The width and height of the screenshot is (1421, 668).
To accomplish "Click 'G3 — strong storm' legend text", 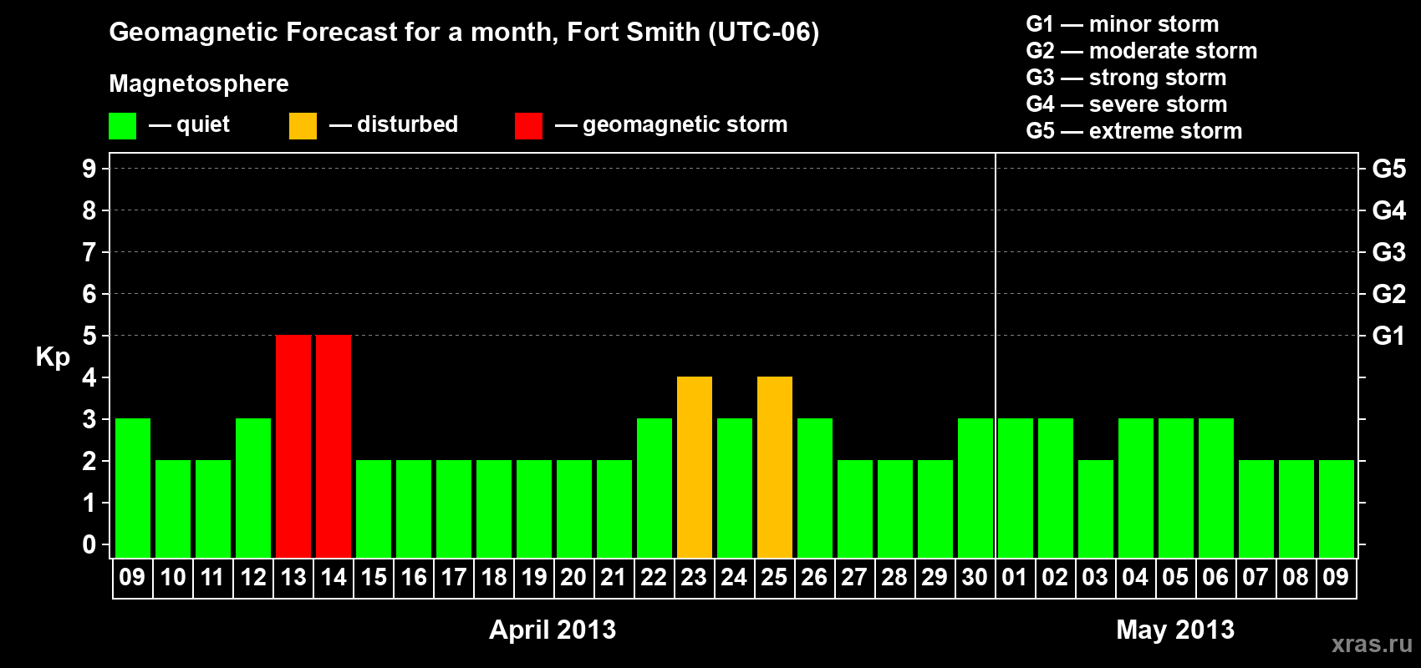I will 1127,78.
